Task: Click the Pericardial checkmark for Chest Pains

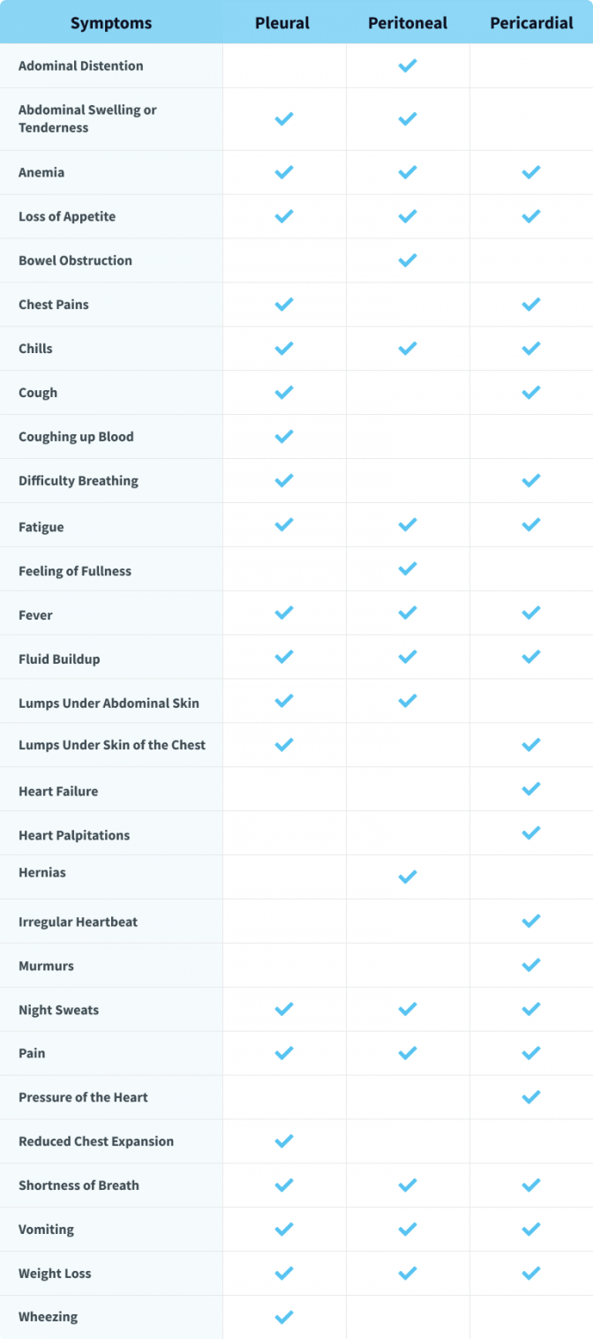Action: tap(530, 305)
